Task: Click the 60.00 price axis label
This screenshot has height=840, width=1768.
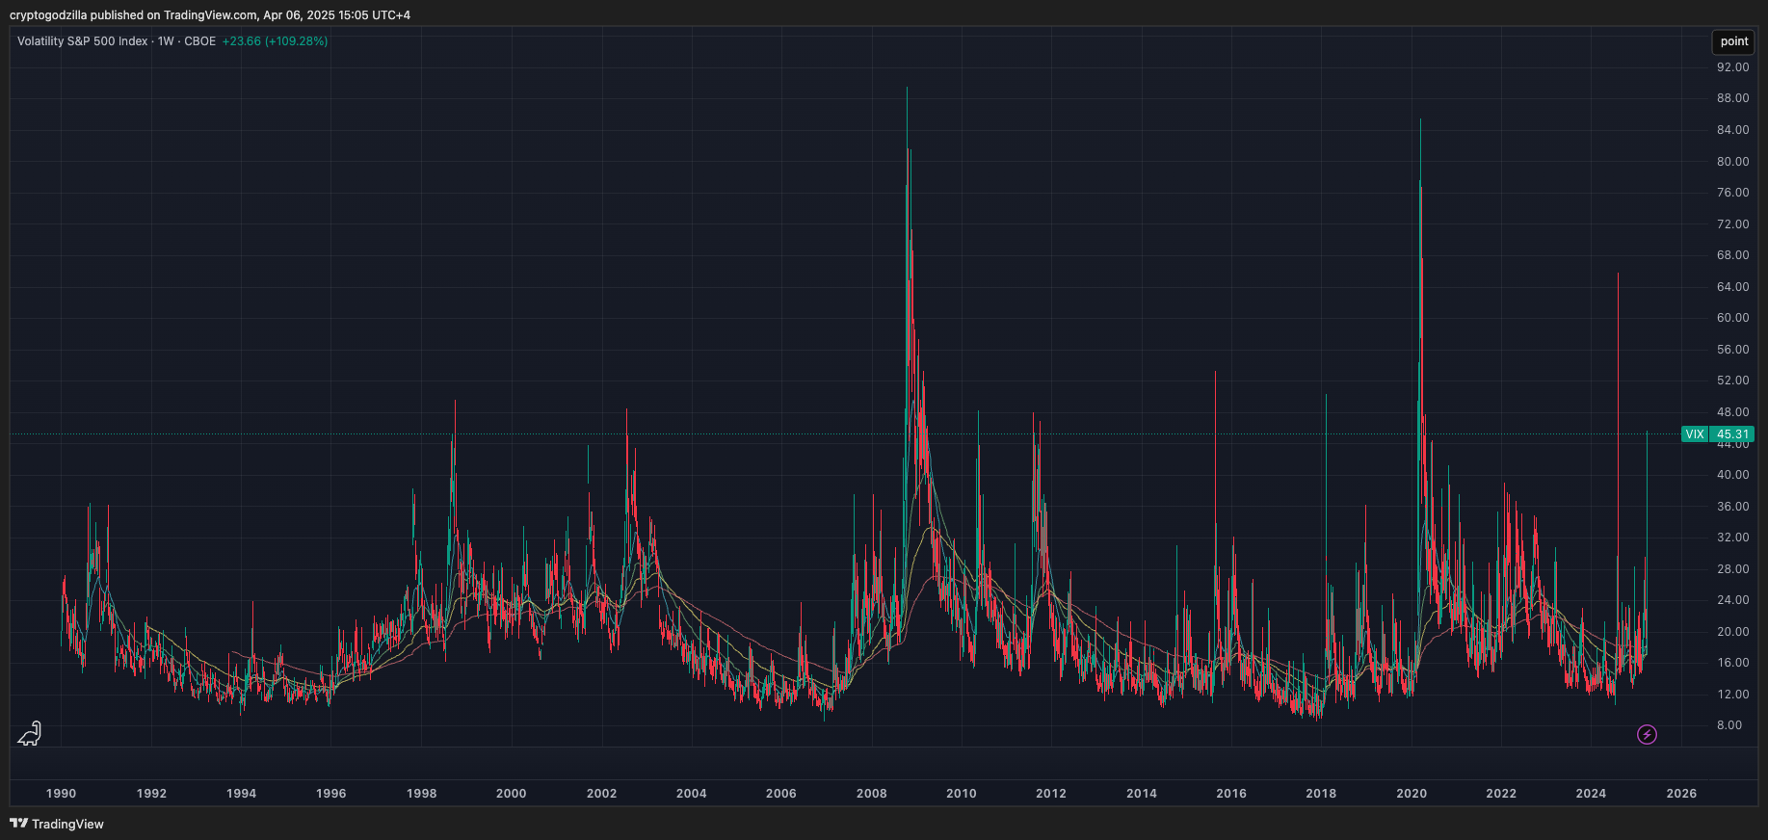Action: click(x=1732, y=318)
